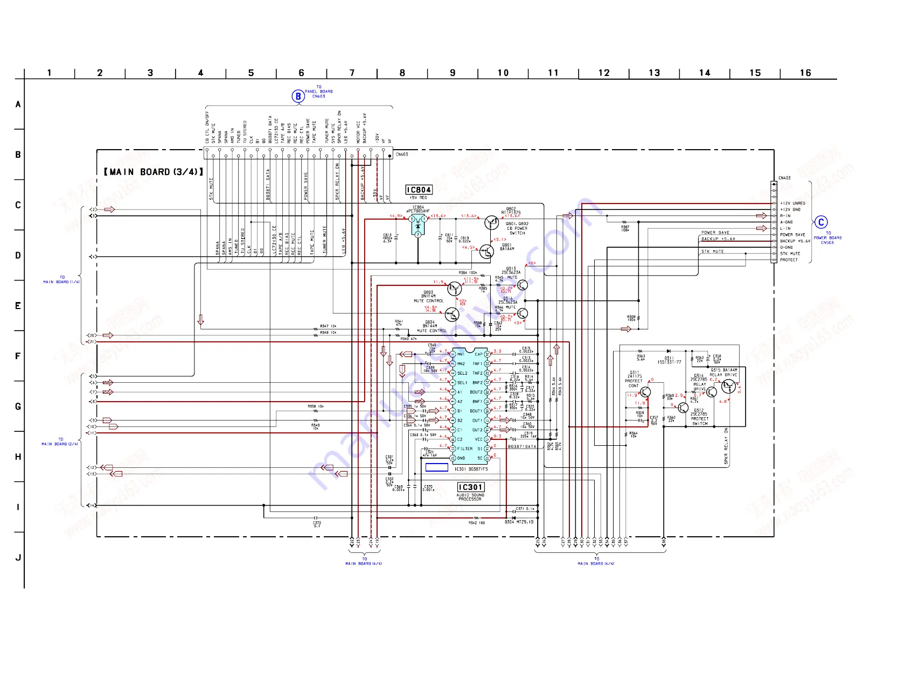Viewport: 905px width, 680px height.
Task: Click the VCC pin label on IC301
Action: pos(478,439)
